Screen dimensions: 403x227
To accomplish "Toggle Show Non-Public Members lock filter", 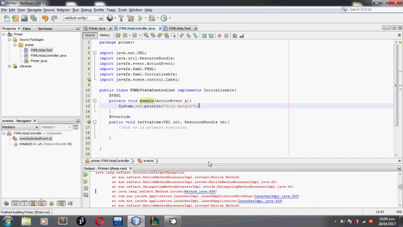I will pyautogui.click(x=33, y=203).
